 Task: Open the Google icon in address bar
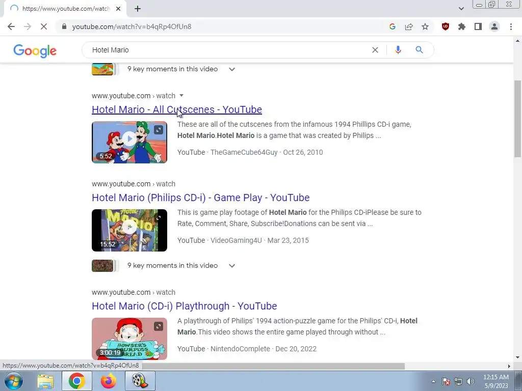(393, 26)
